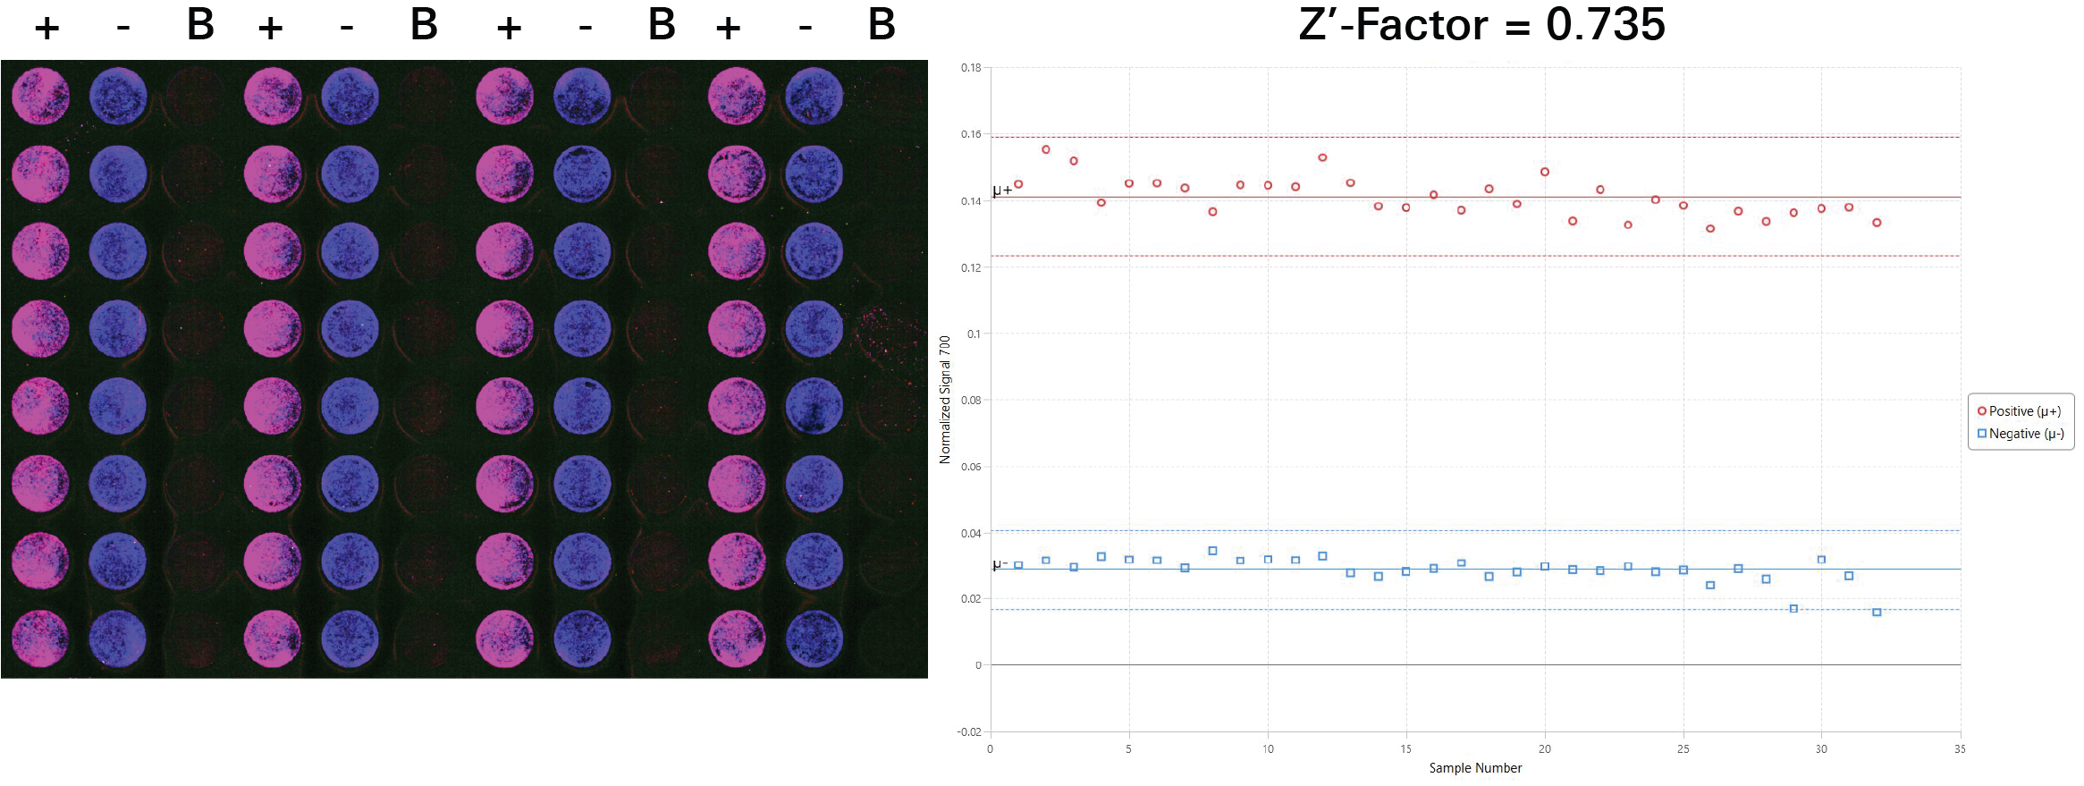
Task: Click the 15 tick on Sample Number axis
Action: point(1406,749)
